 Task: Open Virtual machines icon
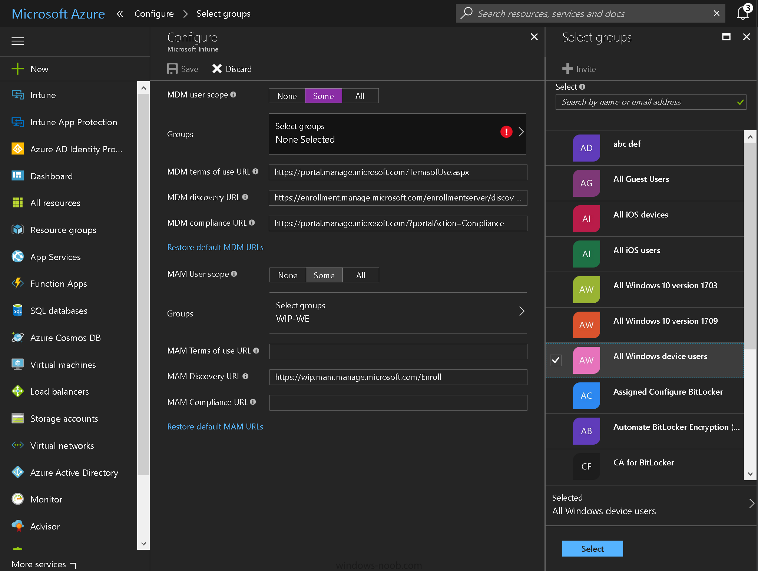17,365
